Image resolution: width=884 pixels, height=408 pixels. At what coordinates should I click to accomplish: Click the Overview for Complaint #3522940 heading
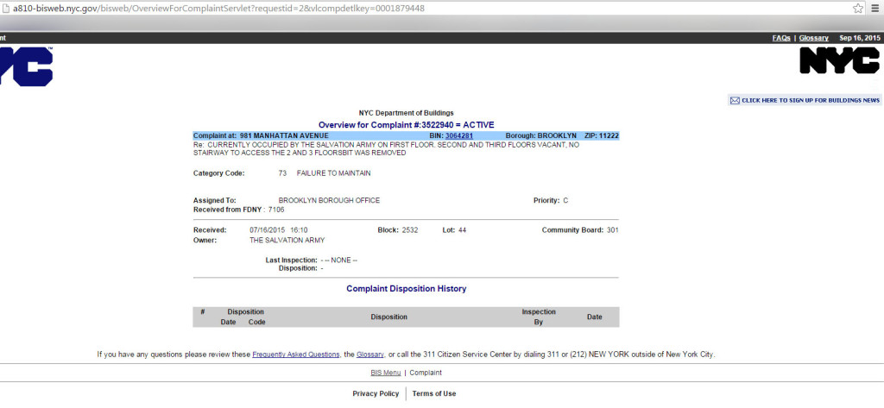coord(406,125)
